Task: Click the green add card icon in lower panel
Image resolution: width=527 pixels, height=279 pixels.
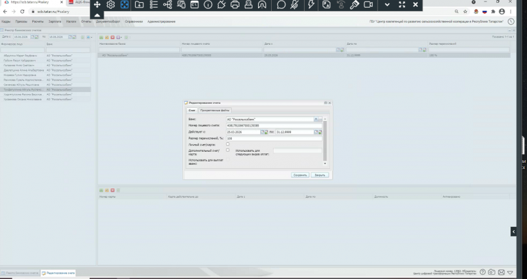Action: click(x=101, y=190)
